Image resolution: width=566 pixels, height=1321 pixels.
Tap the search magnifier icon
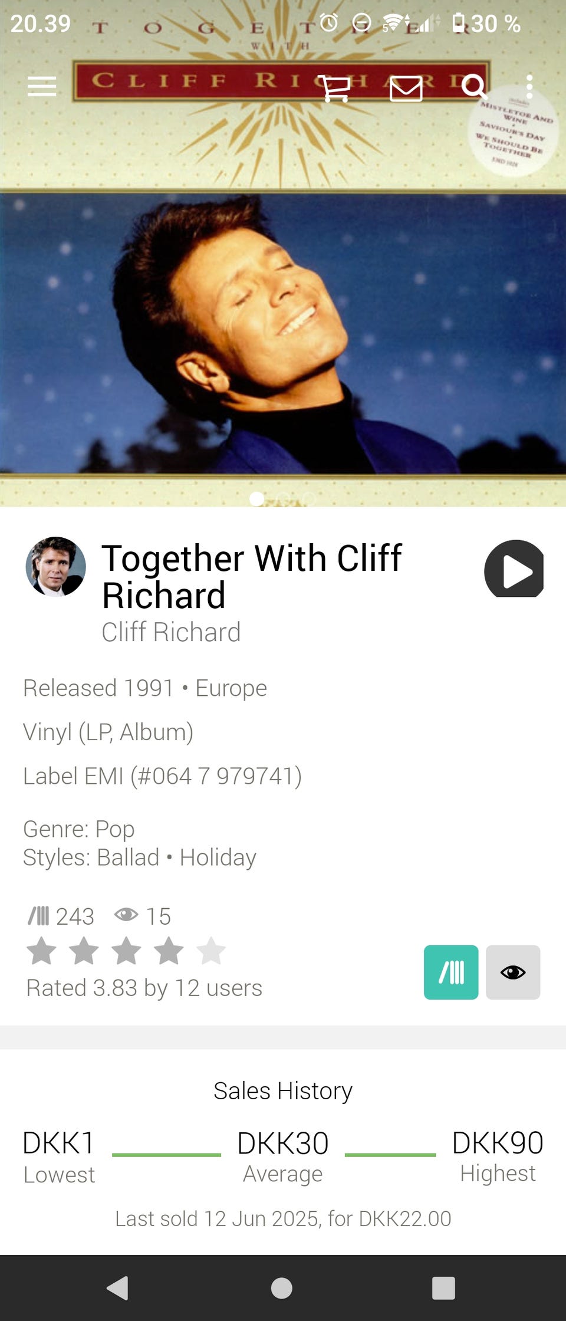click(x=474, y=87)
